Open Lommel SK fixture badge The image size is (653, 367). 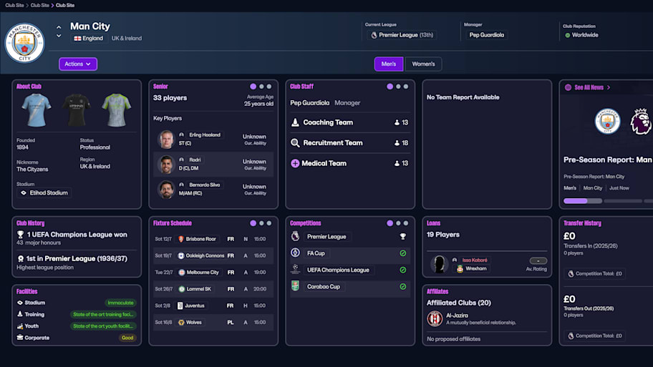pos(182,289)
